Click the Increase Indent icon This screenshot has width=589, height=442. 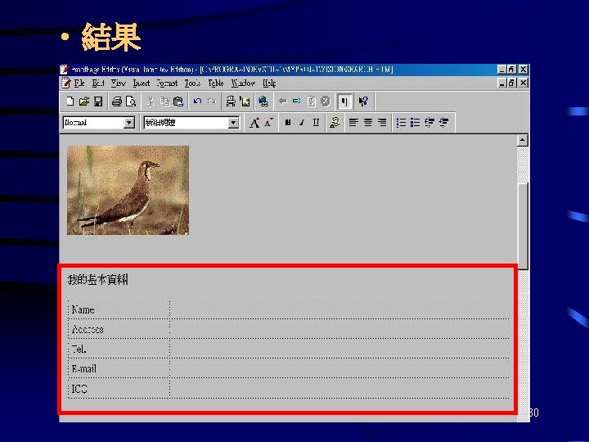tap(443, 123)
